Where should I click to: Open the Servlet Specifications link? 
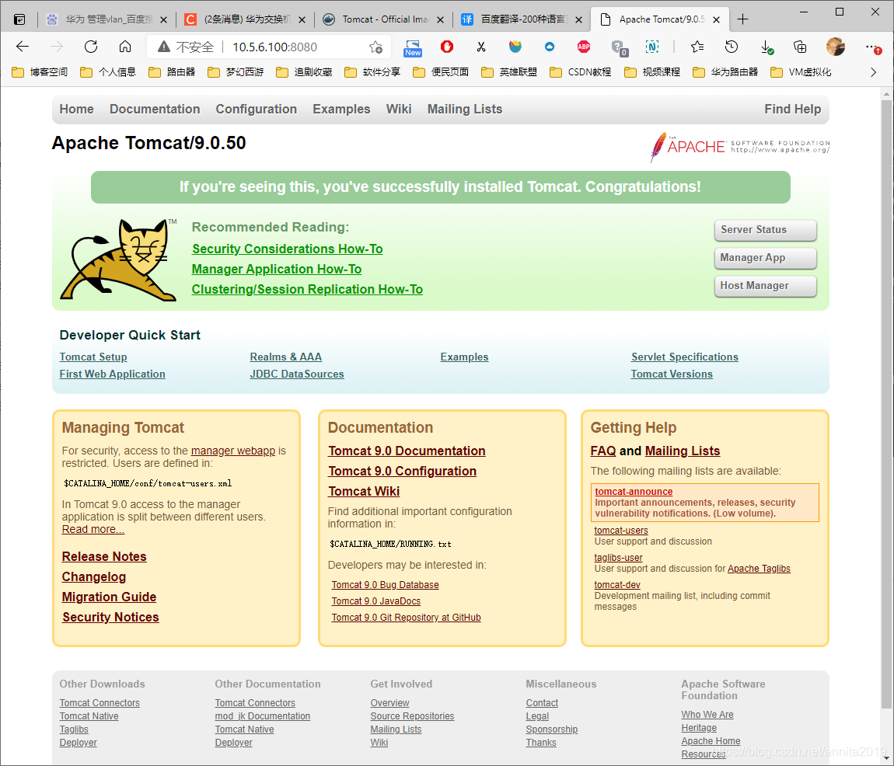[684, 357]
